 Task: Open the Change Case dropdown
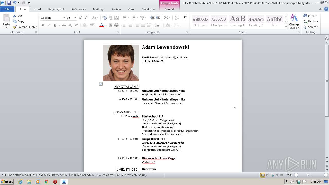click(x=95, y=18)
